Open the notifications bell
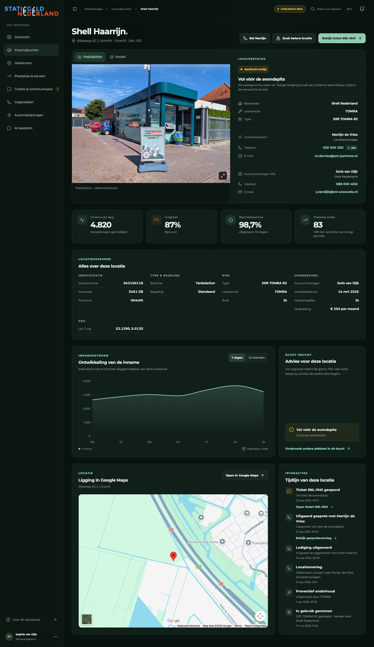Viewport: 374px width, 647px height. click(362, 9)
